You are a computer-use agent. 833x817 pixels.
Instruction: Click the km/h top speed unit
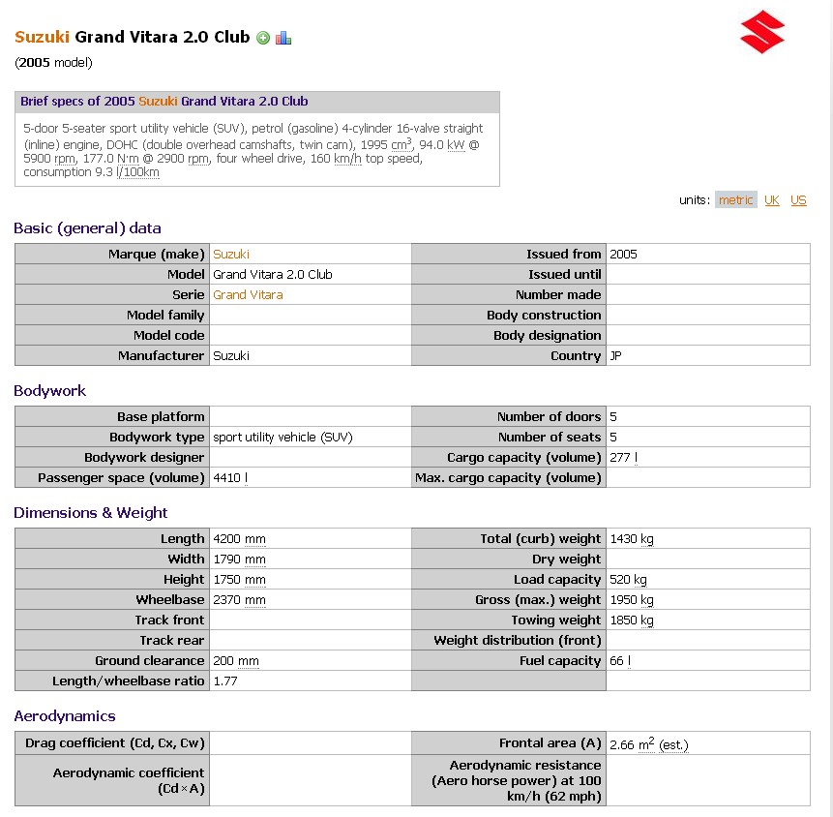pyautogui.click(x=347, y=159)
